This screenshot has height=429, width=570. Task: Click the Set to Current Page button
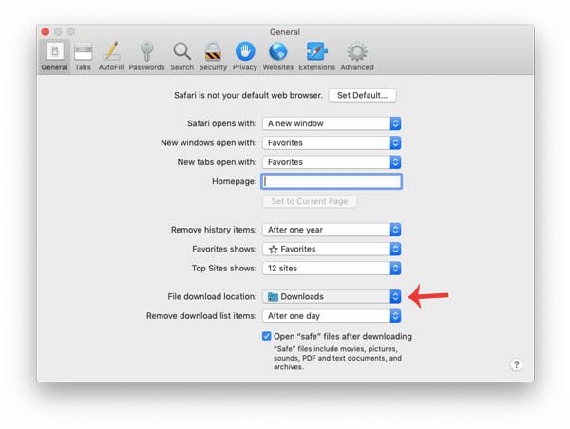point(310,201)
